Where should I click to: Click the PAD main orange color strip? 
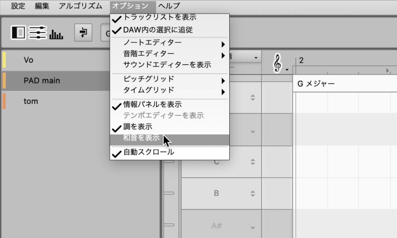click(4, 81)
